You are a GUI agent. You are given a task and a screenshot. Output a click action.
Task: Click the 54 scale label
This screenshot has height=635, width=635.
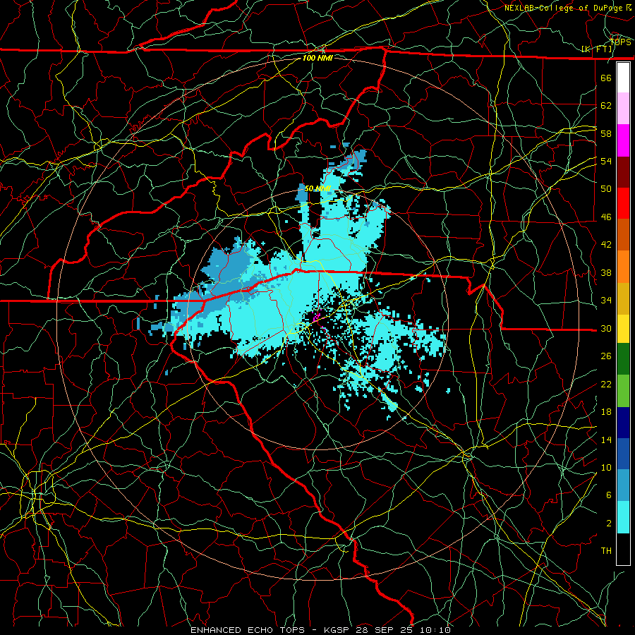point(606,161)
